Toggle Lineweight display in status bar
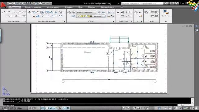 [64, 108]
